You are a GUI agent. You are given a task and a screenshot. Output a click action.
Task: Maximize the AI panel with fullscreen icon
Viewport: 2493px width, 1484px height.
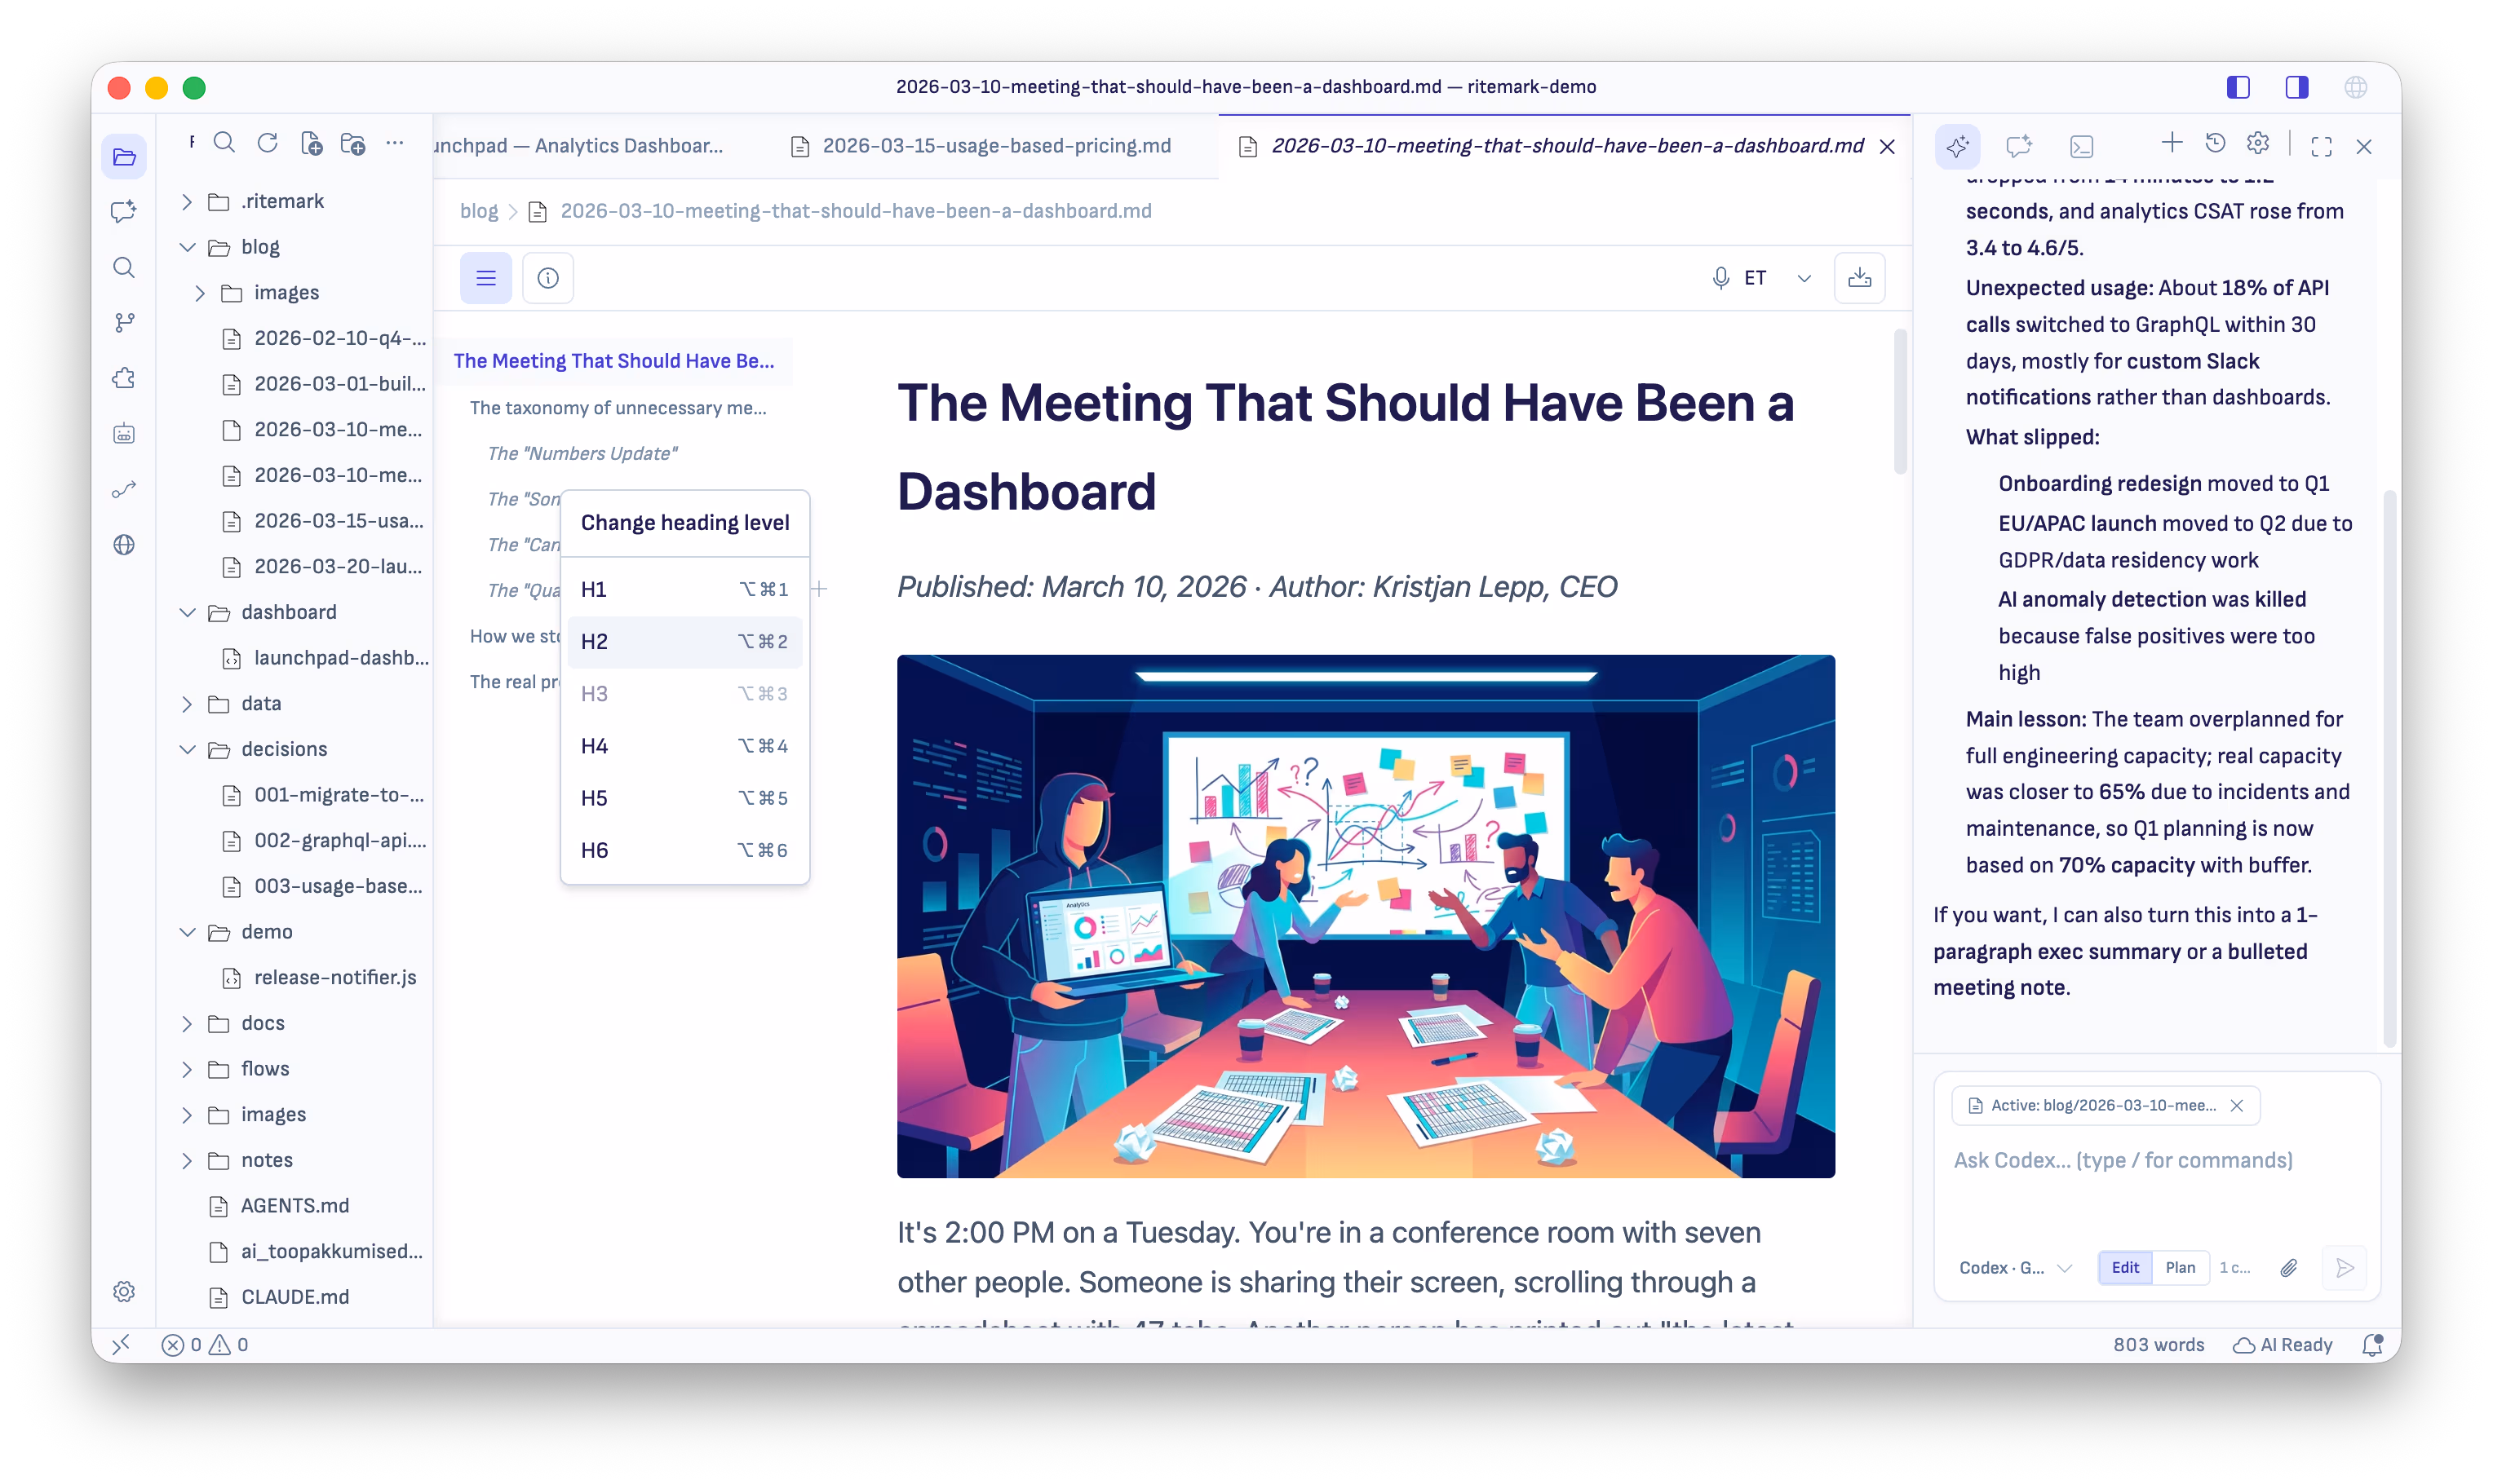[2322, 147]
